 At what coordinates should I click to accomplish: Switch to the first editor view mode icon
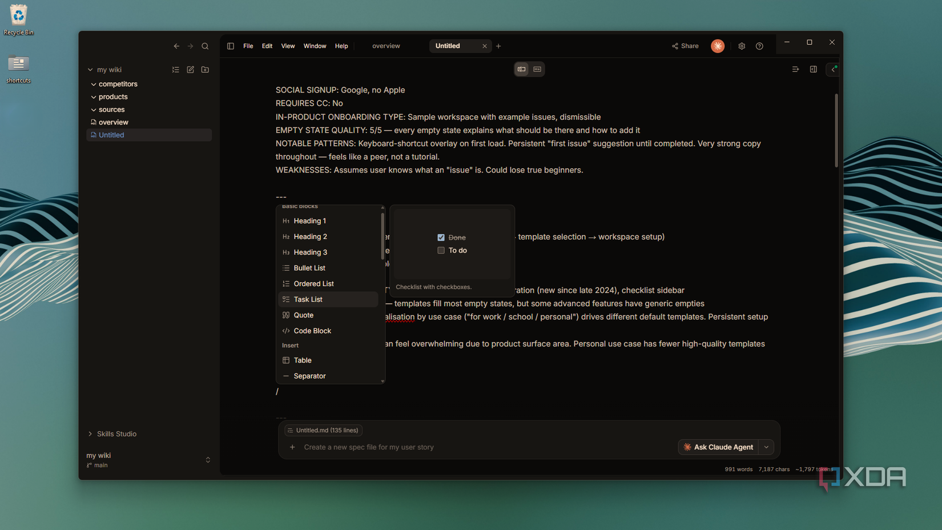tap(522, 69)
